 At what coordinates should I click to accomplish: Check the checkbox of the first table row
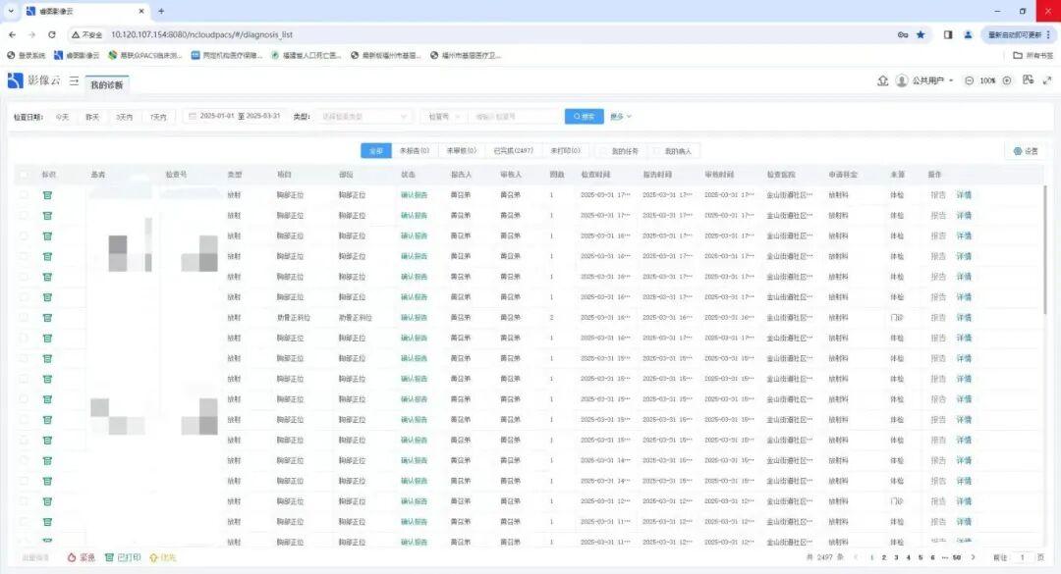point(26,194)
